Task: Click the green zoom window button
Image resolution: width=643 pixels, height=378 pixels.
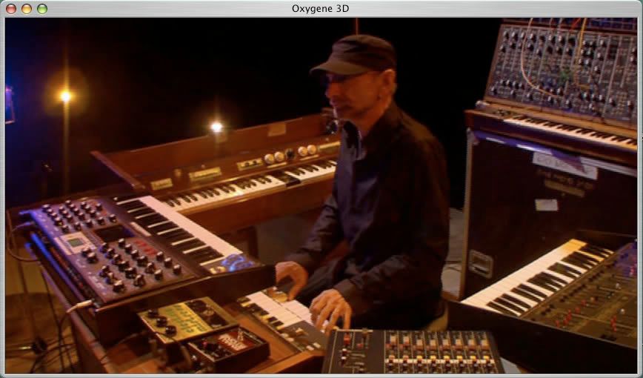Action: point(42,8)
